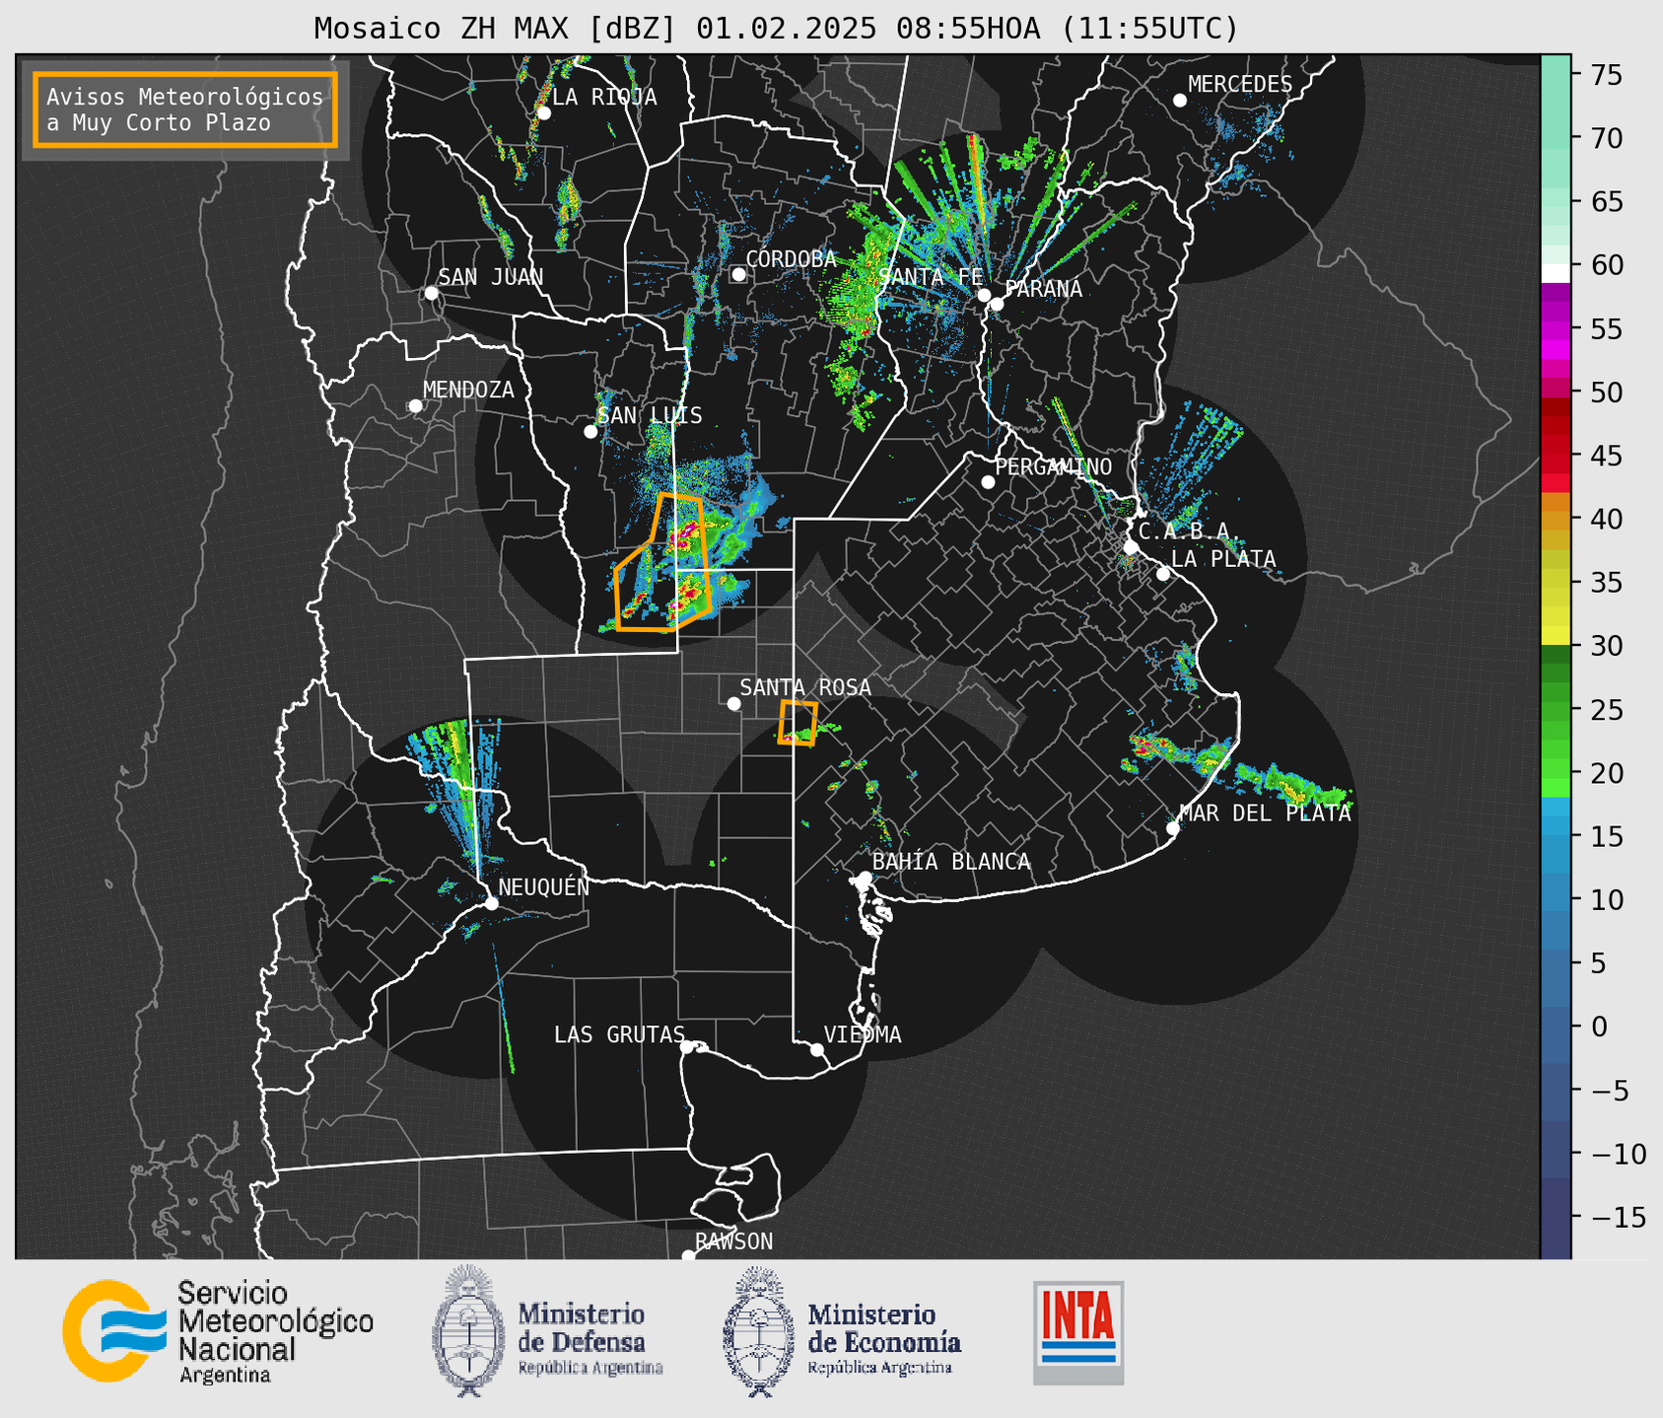Click the 'CORDOBA' map label
Screen dimensions: 1663x1418
[x=792, y=259]
